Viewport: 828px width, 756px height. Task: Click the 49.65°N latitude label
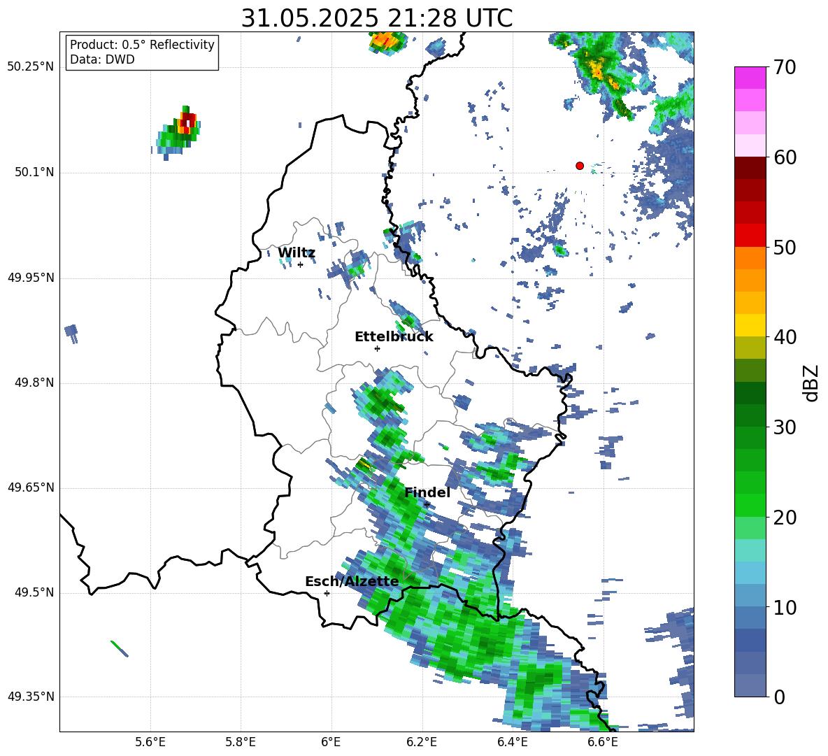coord(31,487)
